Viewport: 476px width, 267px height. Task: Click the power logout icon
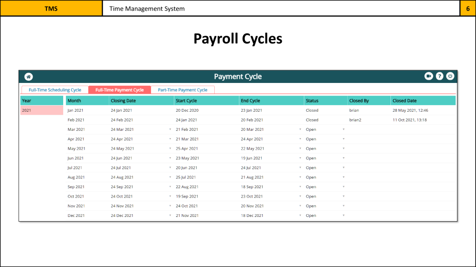[450, 76]
